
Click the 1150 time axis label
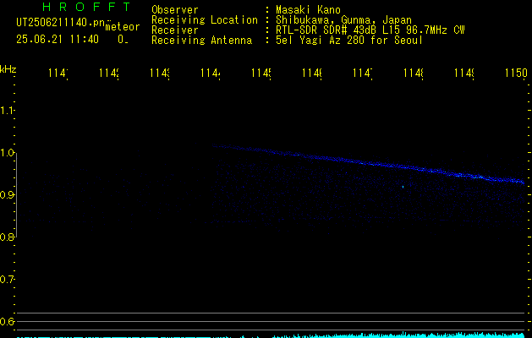pos(516,73)
